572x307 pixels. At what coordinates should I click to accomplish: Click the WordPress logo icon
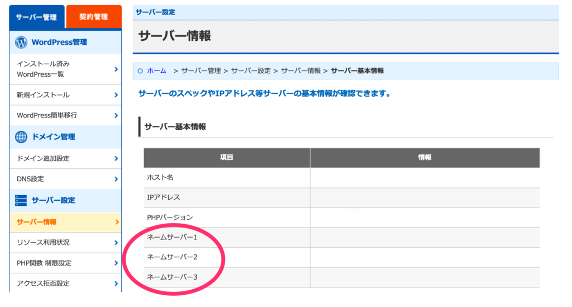coord(21,42)
